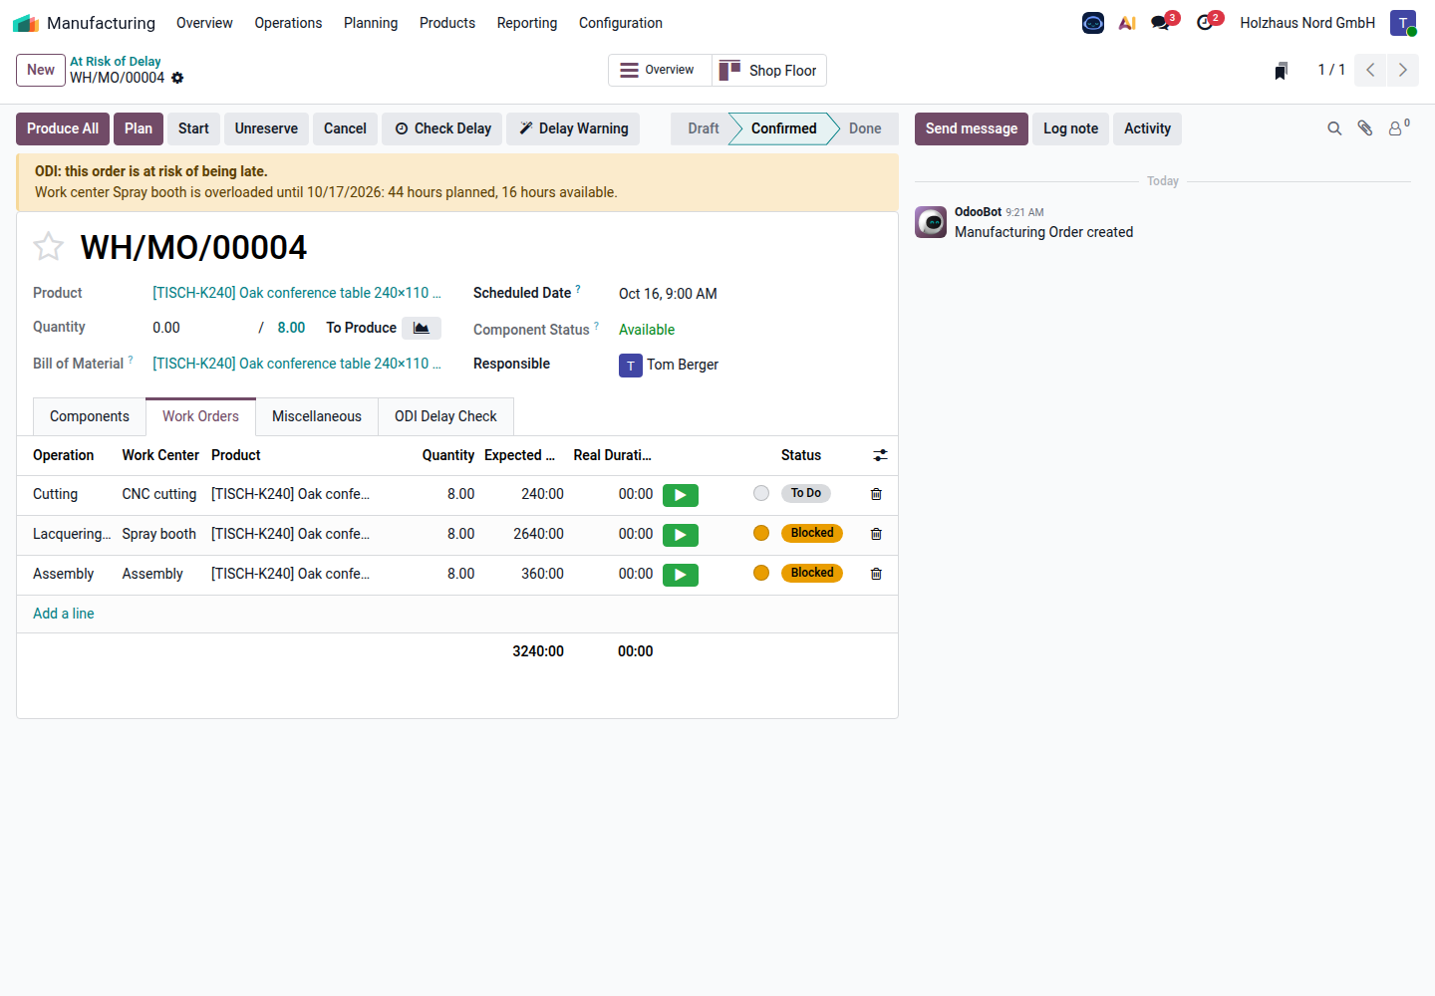Open the conversations icon with 3 notifications
This screenshot has height=996, width=1435.
pyautogui.click(x=1163, y=22)
